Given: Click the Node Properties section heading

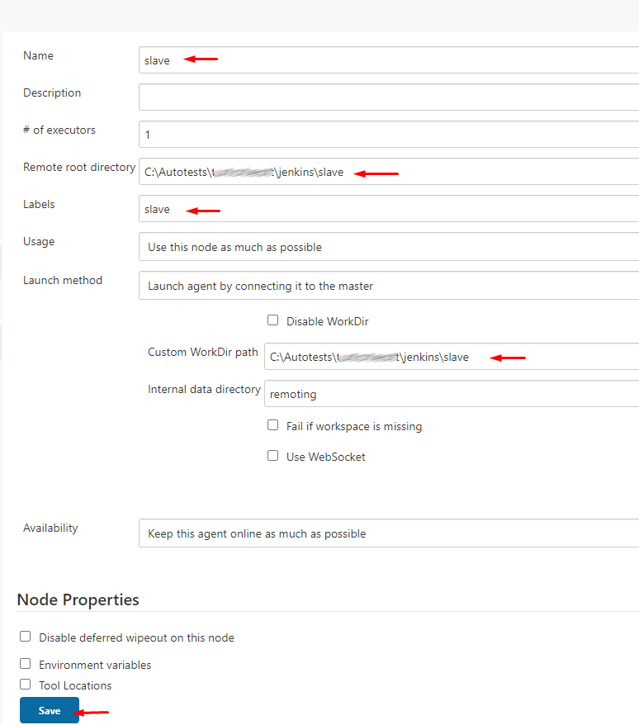Looking at the screenshot, I should click(78, 600).
